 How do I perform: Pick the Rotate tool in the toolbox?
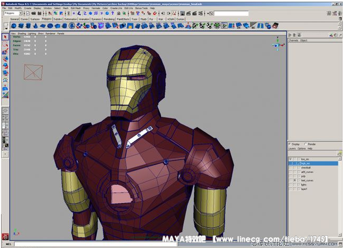(5, 66)
